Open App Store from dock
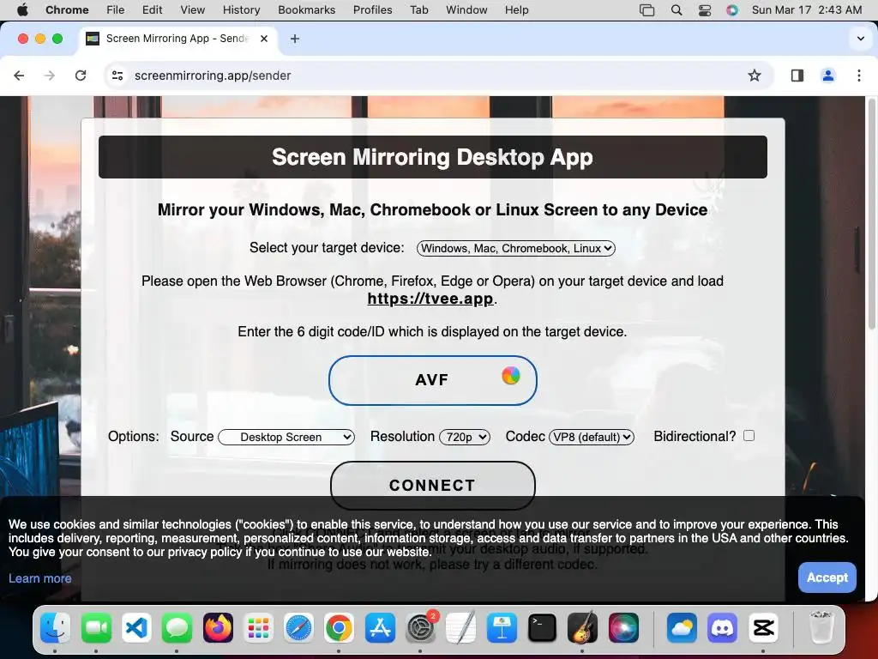This screenshot has width=878, height=659. (380, 627)
